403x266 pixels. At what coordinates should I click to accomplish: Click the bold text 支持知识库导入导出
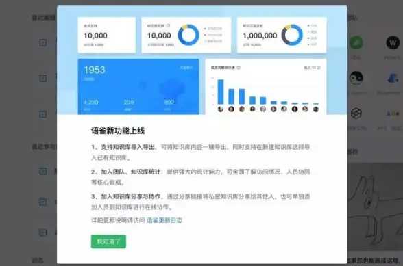point(127,147)
